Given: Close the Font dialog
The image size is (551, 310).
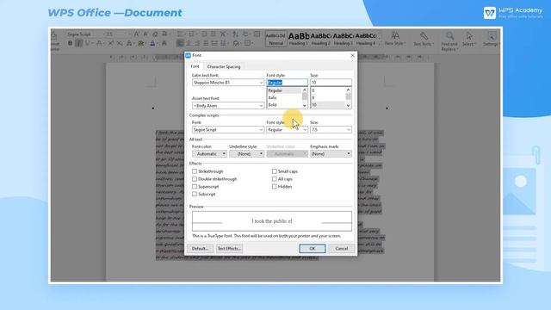Looking at the screenshot, I should (352, 55).
